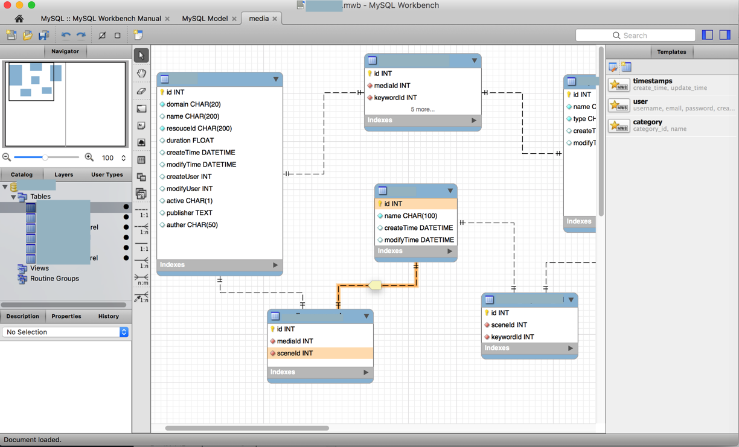Viewport: 739px width, 447px height.
Task: Open the Description tab
Action: pyautogui.click(x=23, y=316)
